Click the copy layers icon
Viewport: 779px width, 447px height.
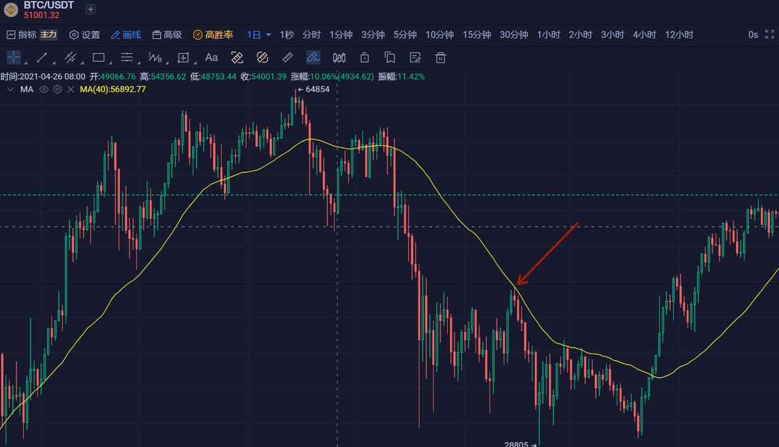[x=389, y=58]
